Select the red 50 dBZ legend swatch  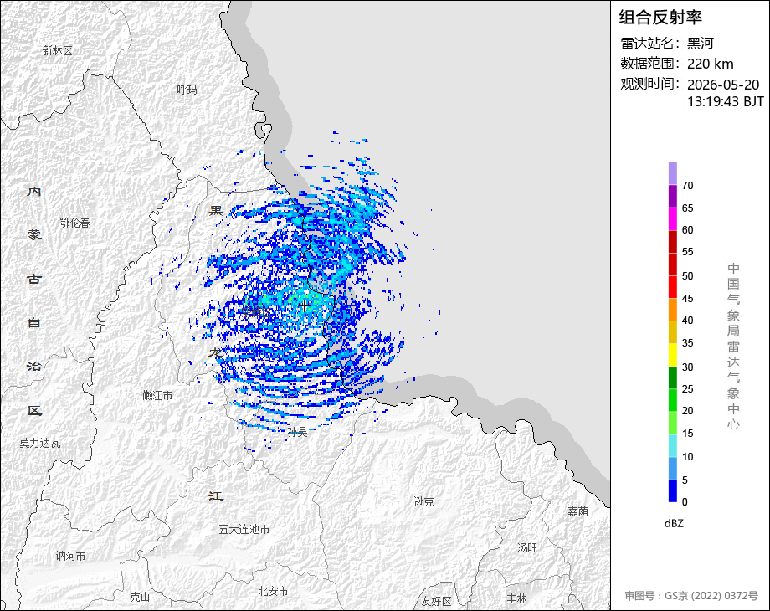[673, 264]
